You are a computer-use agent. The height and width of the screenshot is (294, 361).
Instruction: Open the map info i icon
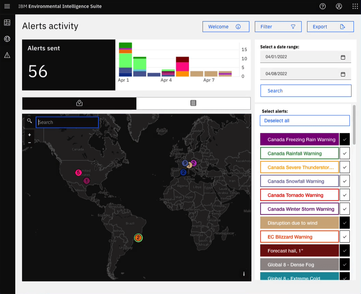click(x=244, y=274)
